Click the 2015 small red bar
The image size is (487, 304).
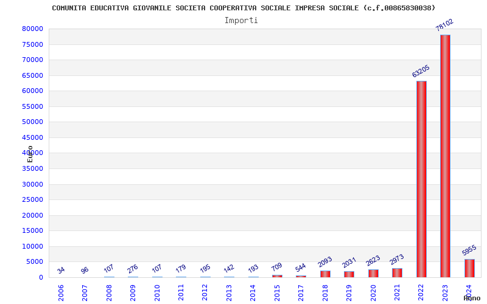(x=277, y=276)
